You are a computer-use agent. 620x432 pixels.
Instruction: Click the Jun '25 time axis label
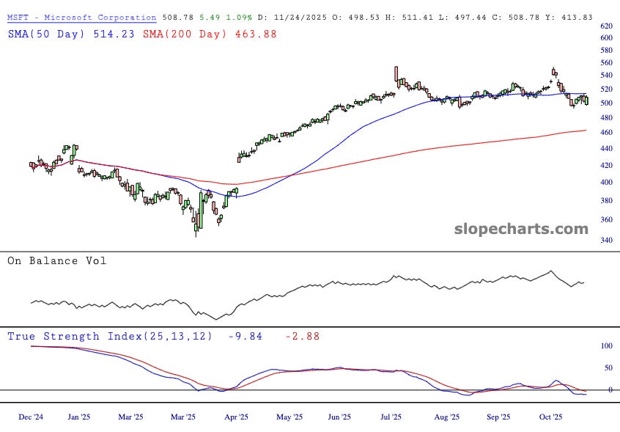[339, 417]
